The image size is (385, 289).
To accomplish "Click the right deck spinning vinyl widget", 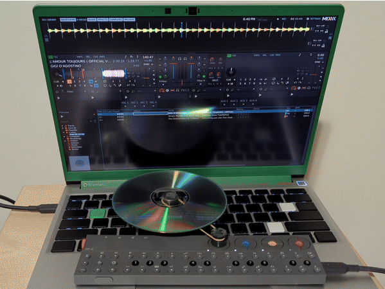I will (x=231, y=72).
